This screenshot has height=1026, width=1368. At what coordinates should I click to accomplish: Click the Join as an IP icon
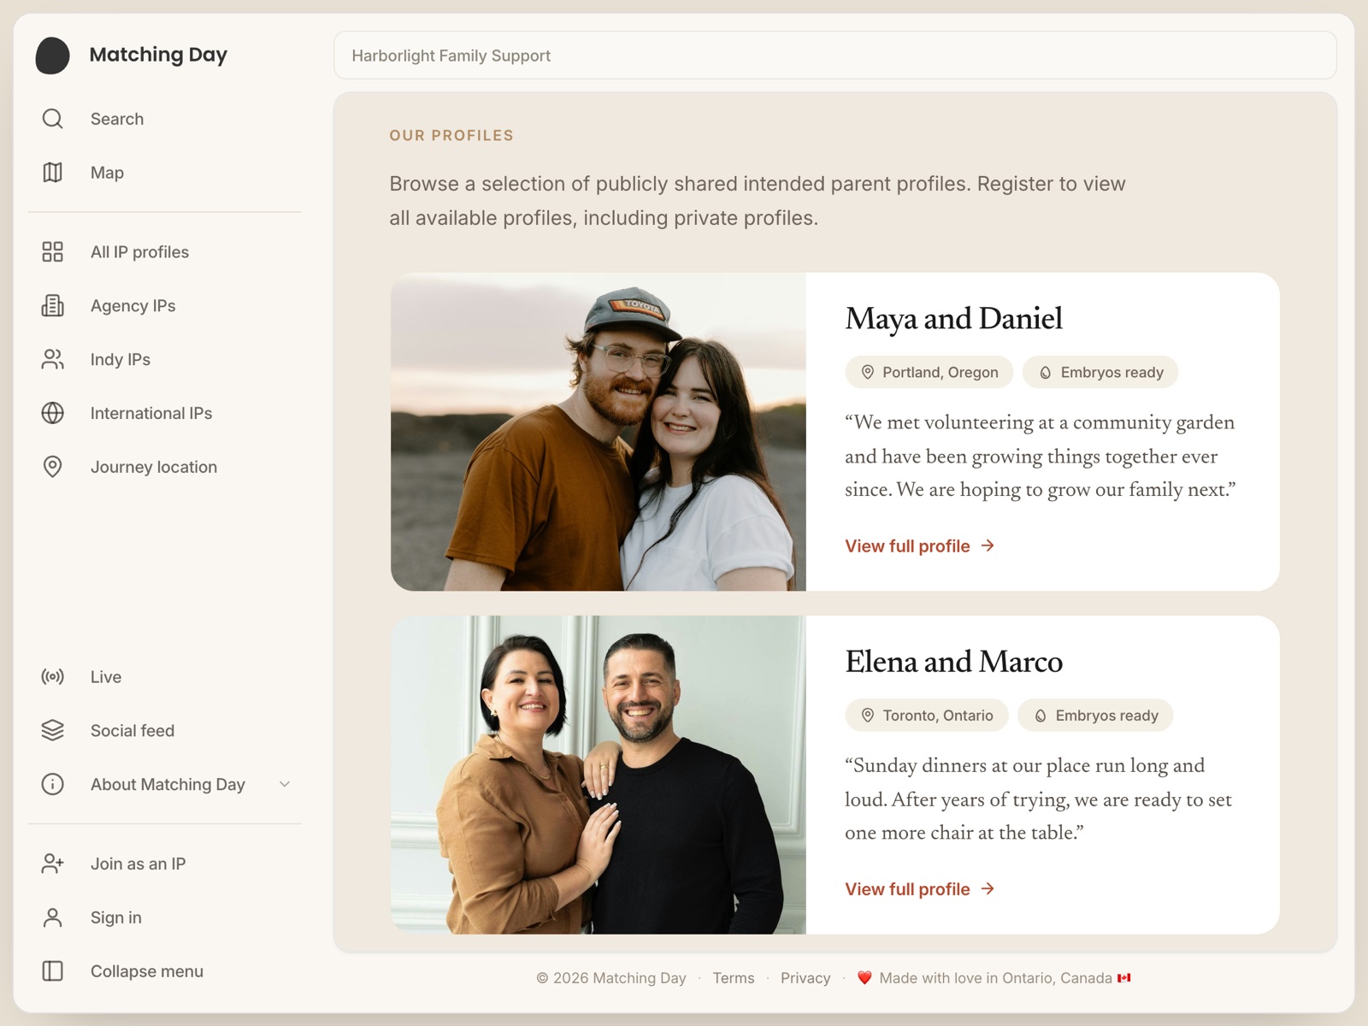tap(52, 864)
